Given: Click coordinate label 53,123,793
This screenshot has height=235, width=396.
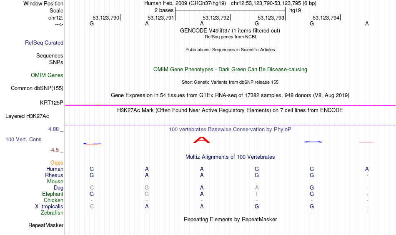Looking at the screenshot, I should (x=271, y=17).
